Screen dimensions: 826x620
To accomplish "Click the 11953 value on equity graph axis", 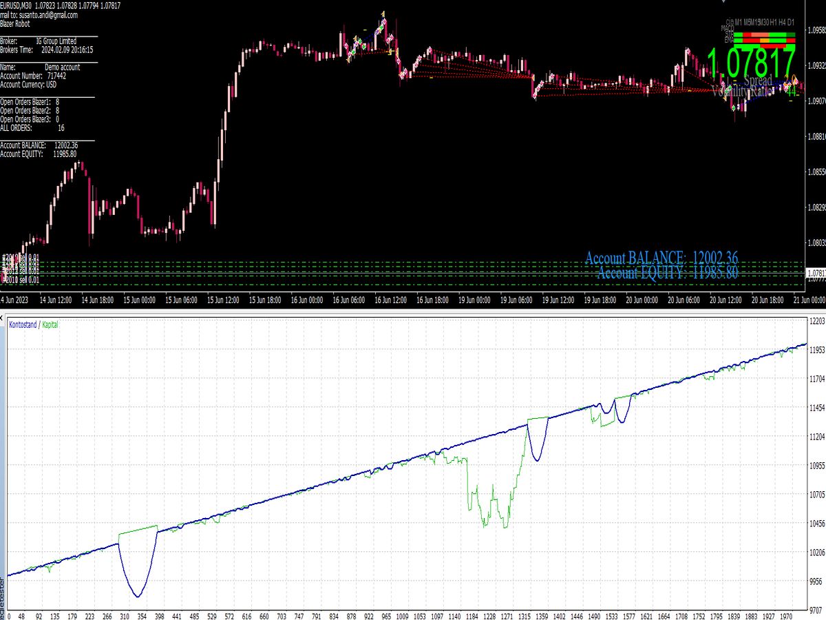I will 816,351.
